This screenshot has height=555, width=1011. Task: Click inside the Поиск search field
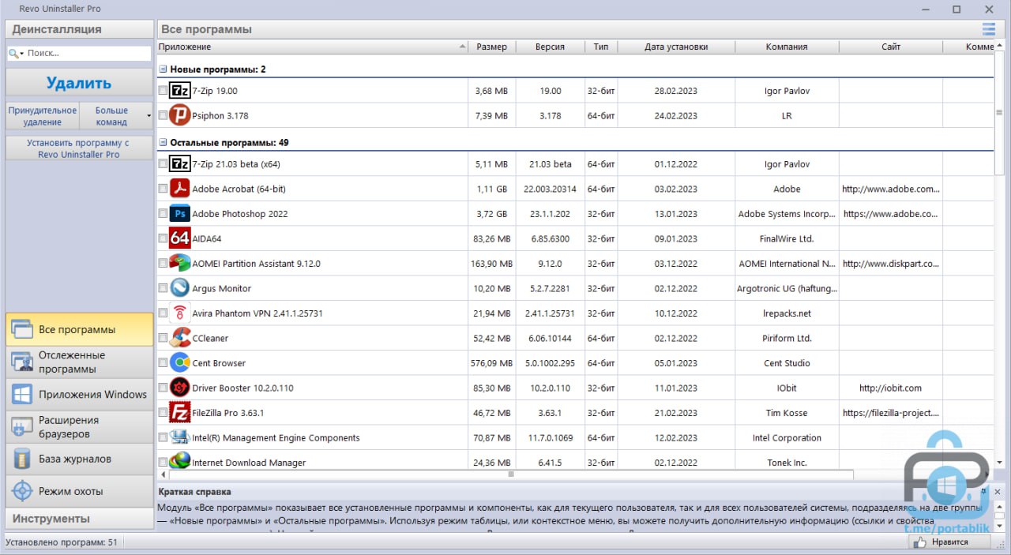(88, 53)
